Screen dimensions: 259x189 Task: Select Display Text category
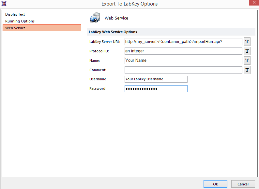[15, 14]
